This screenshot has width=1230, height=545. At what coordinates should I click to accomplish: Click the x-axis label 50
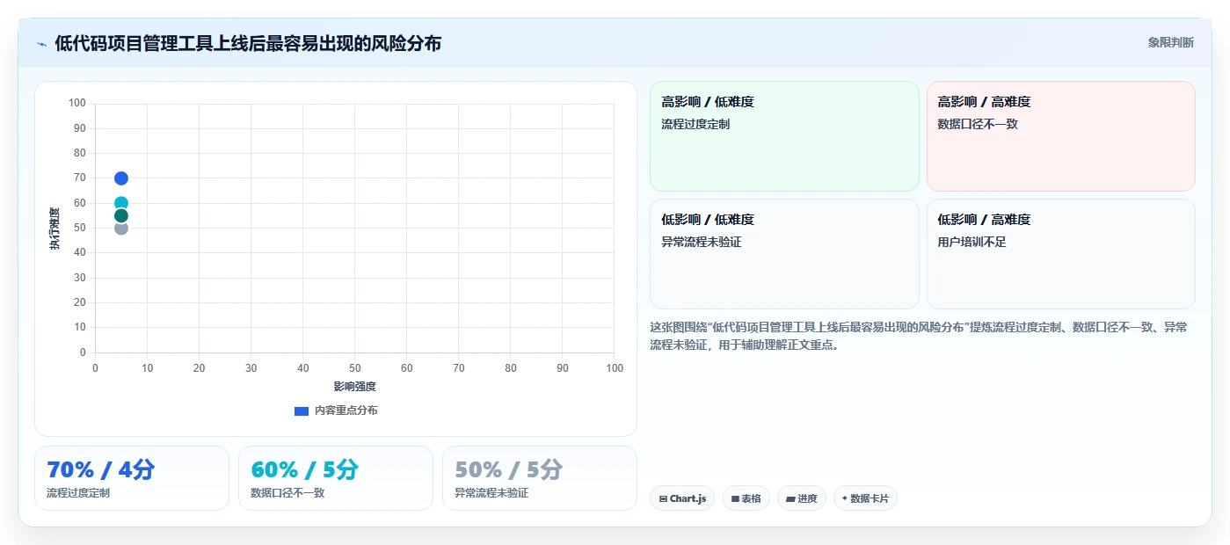pos(354,367)
